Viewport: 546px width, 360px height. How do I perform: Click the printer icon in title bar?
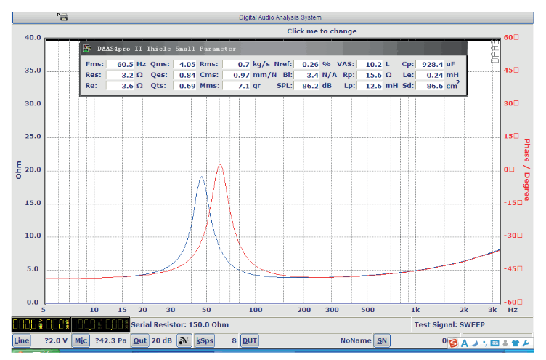point(63,17)
